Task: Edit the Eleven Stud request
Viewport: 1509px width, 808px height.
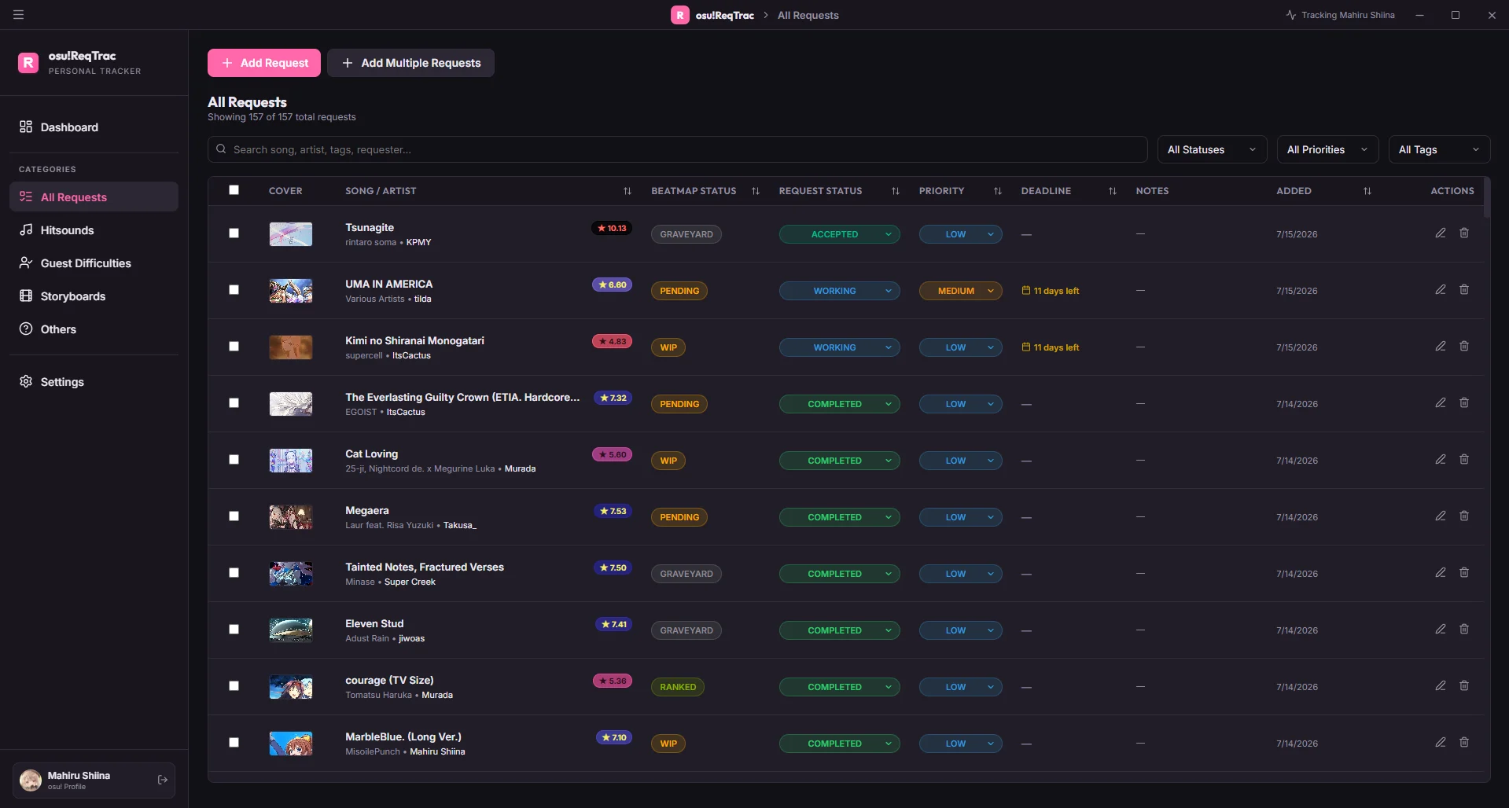Action: (1441, 630)
